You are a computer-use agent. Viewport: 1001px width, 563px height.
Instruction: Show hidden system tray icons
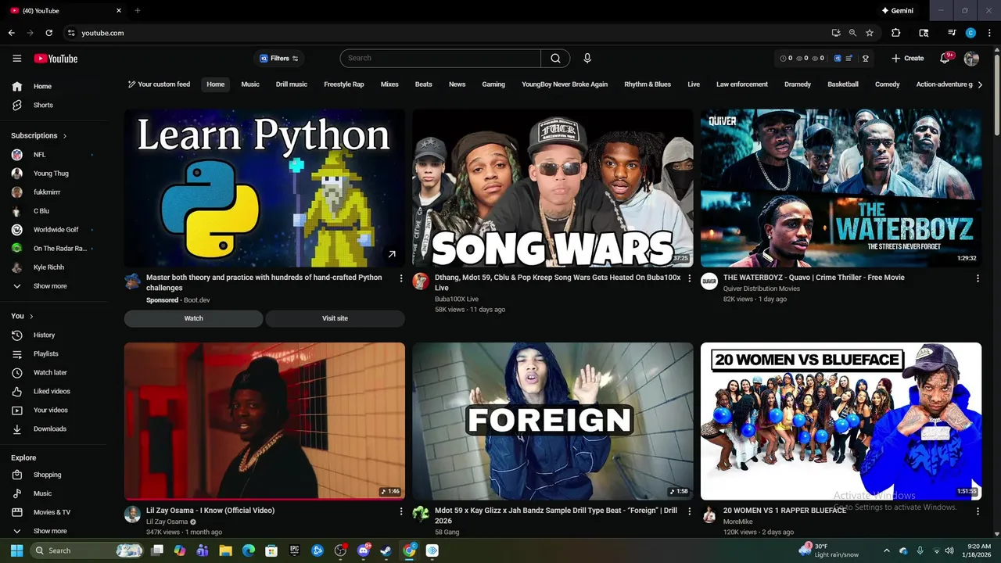tap(886, 550)
